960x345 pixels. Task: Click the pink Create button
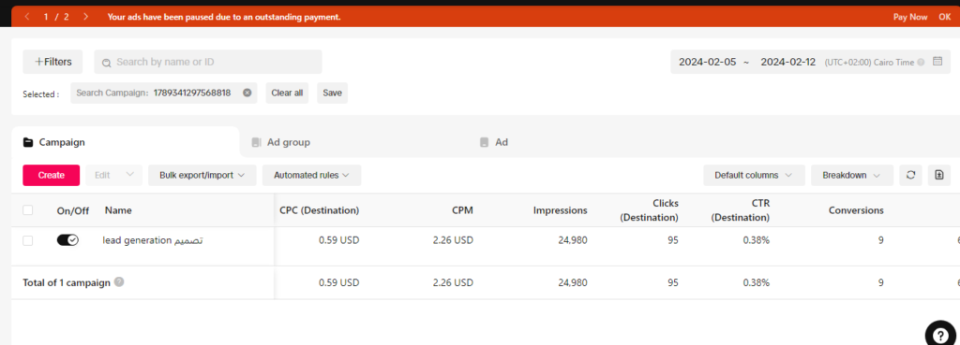[x=52, y=175]
